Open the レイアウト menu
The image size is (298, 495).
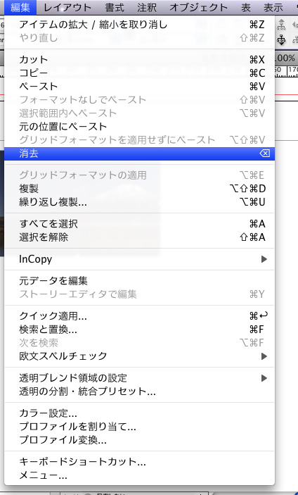click(x=67, y=7)
